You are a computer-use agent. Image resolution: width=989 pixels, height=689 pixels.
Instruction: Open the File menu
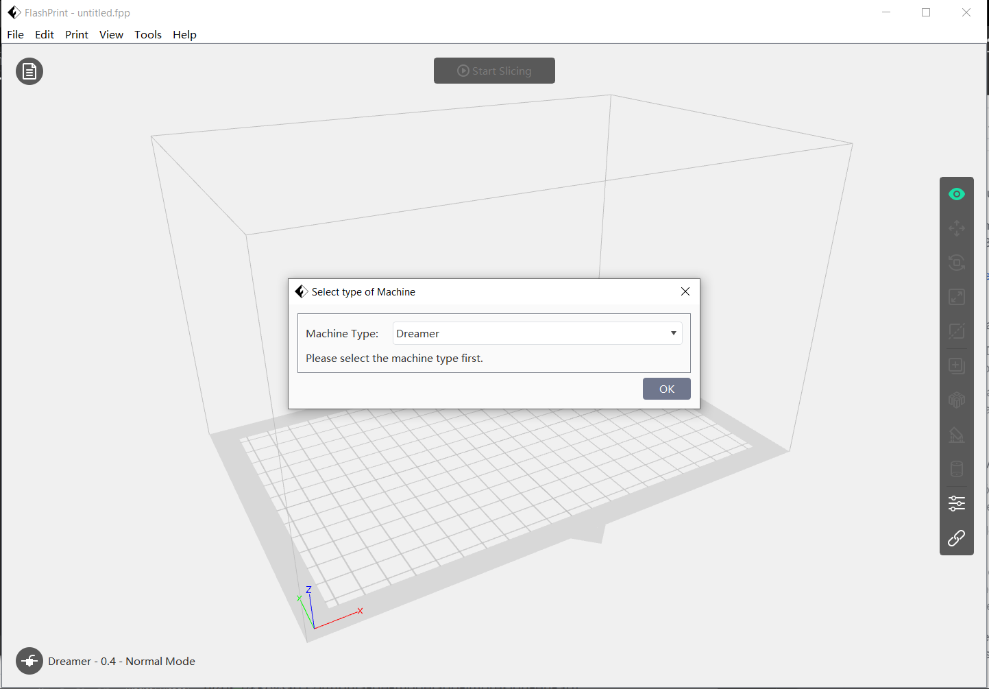coord(15,34)
